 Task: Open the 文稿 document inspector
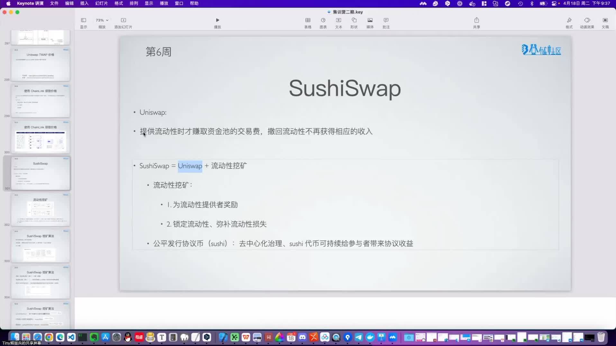[605, 23]
